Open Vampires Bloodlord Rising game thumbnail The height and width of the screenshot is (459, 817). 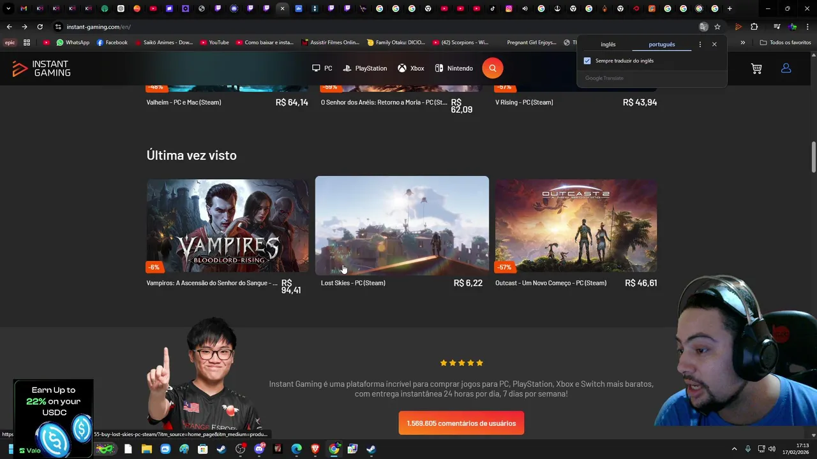[x=227, y=226]
